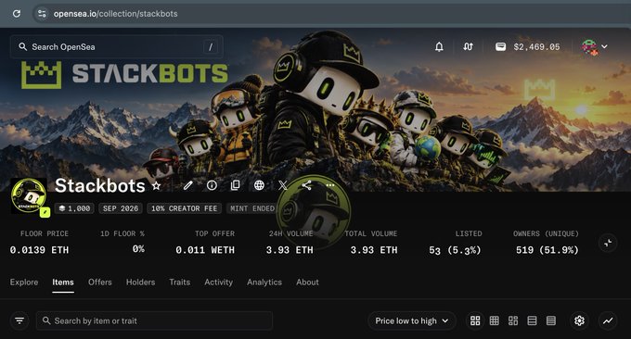Click the SEP 2026 badge

coord(121,208)
